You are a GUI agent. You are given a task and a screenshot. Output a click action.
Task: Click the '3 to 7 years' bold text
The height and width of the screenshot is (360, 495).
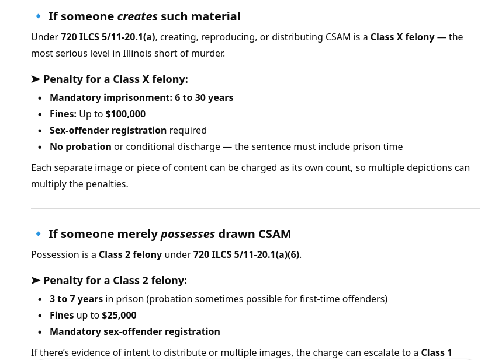76,299
